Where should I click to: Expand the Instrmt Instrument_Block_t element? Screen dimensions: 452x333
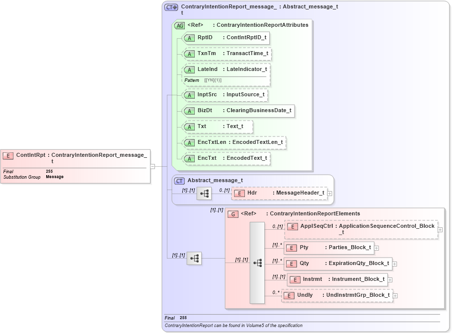pyautogui.click(x=391, y=279)
